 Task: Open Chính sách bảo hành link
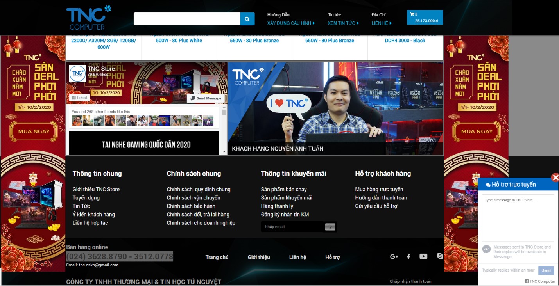191,206
